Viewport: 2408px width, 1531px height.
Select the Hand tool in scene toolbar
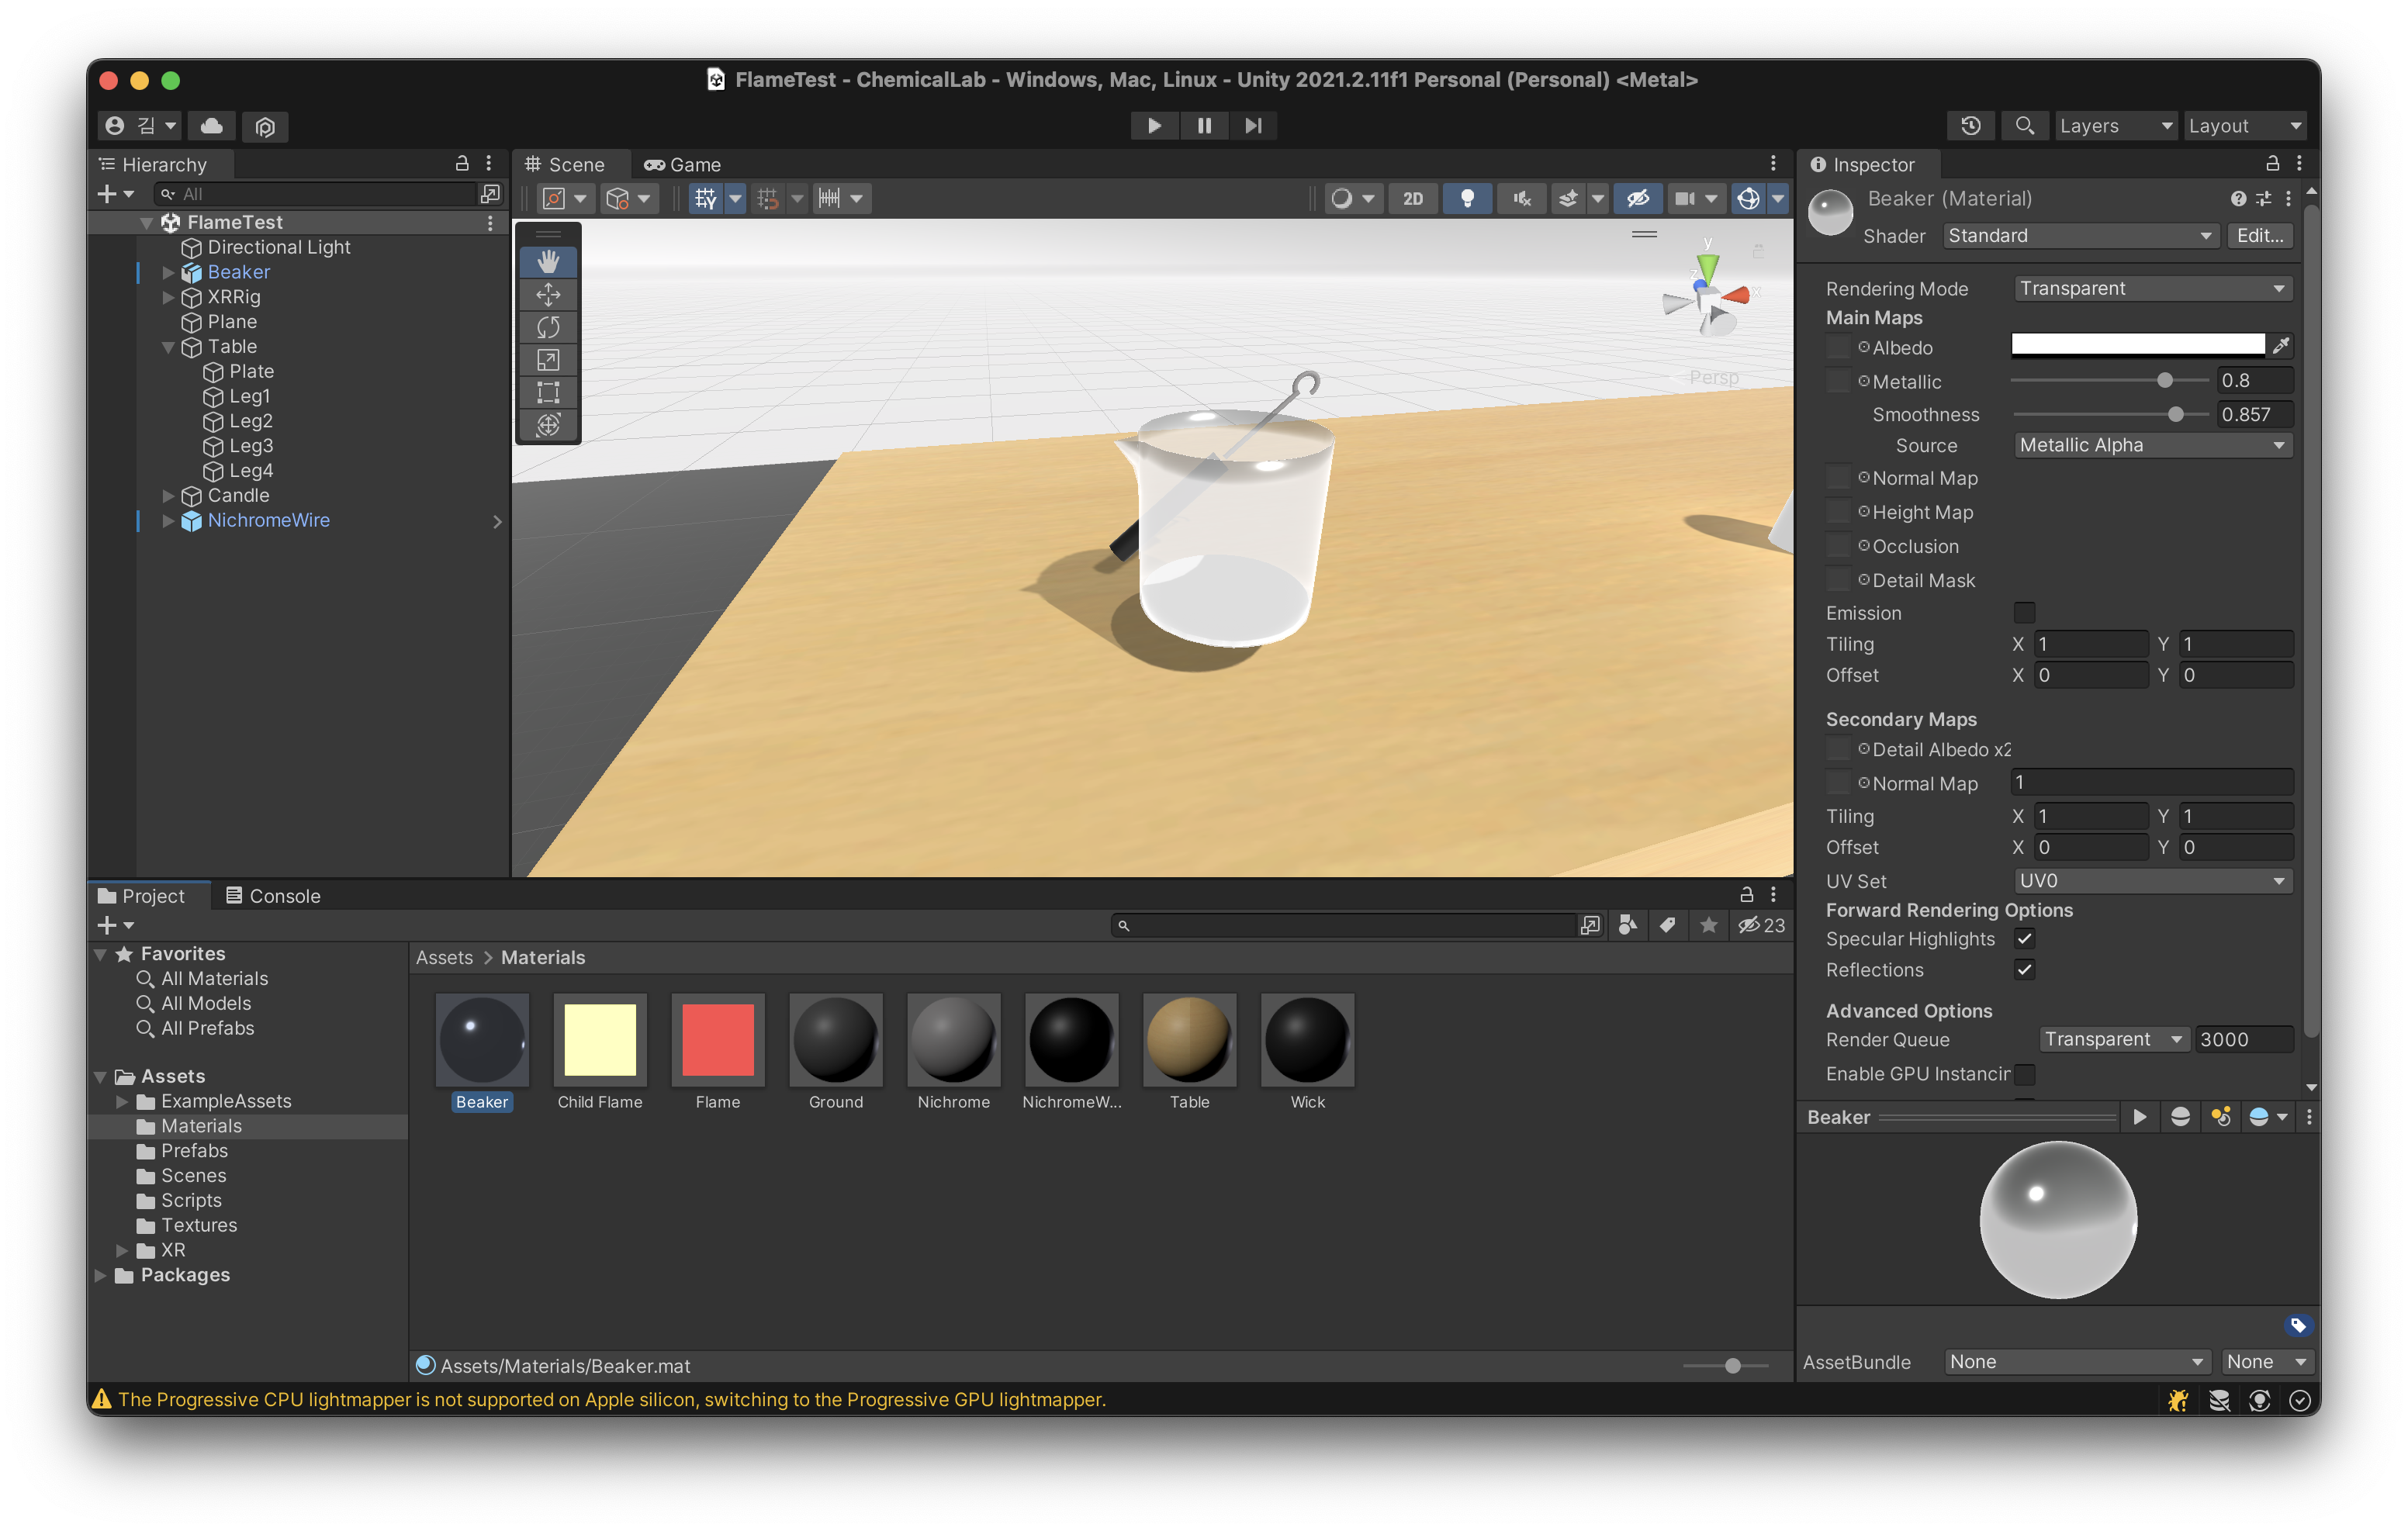tap(548, 262)
